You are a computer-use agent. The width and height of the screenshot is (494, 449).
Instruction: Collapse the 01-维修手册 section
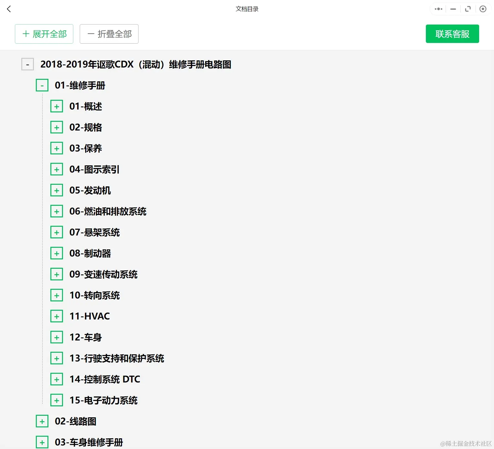pos(42,85)
